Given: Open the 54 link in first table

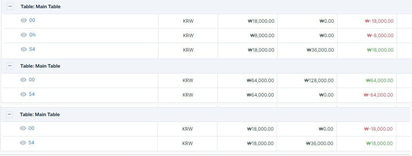Looking at the screenshot, I should (x=32, y=49).
